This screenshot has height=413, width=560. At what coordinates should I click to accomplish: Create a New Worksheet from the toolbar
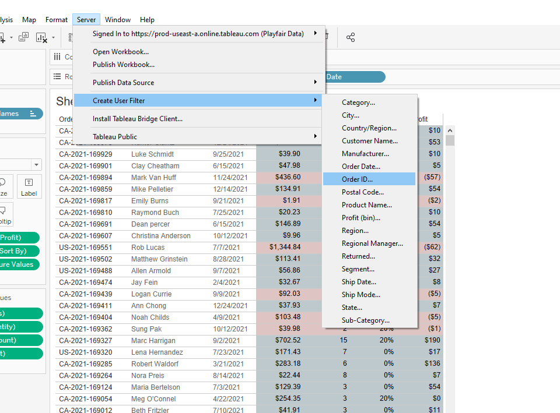point(4,37)
